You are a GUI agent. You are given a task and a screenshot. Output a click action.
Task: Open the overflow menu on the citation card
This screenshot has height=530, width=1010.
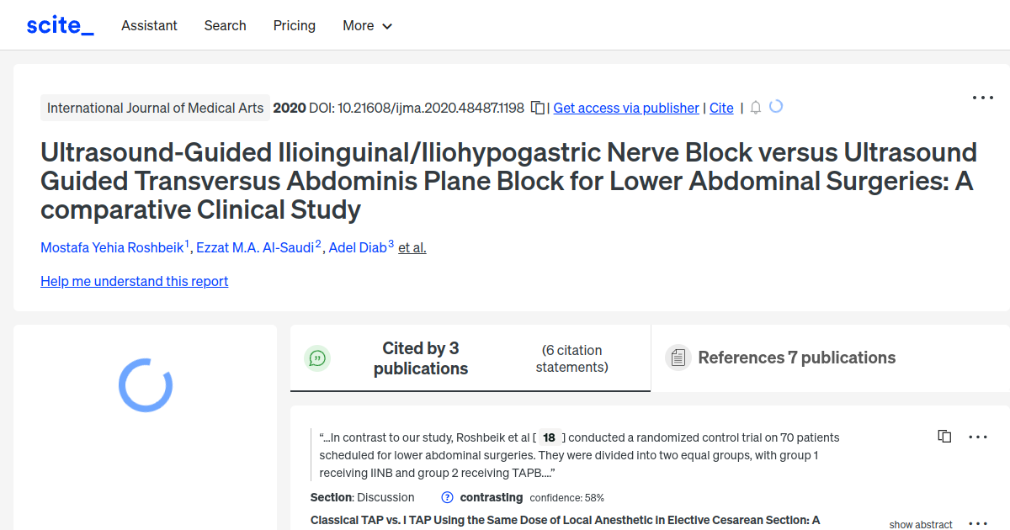[977, 436]
